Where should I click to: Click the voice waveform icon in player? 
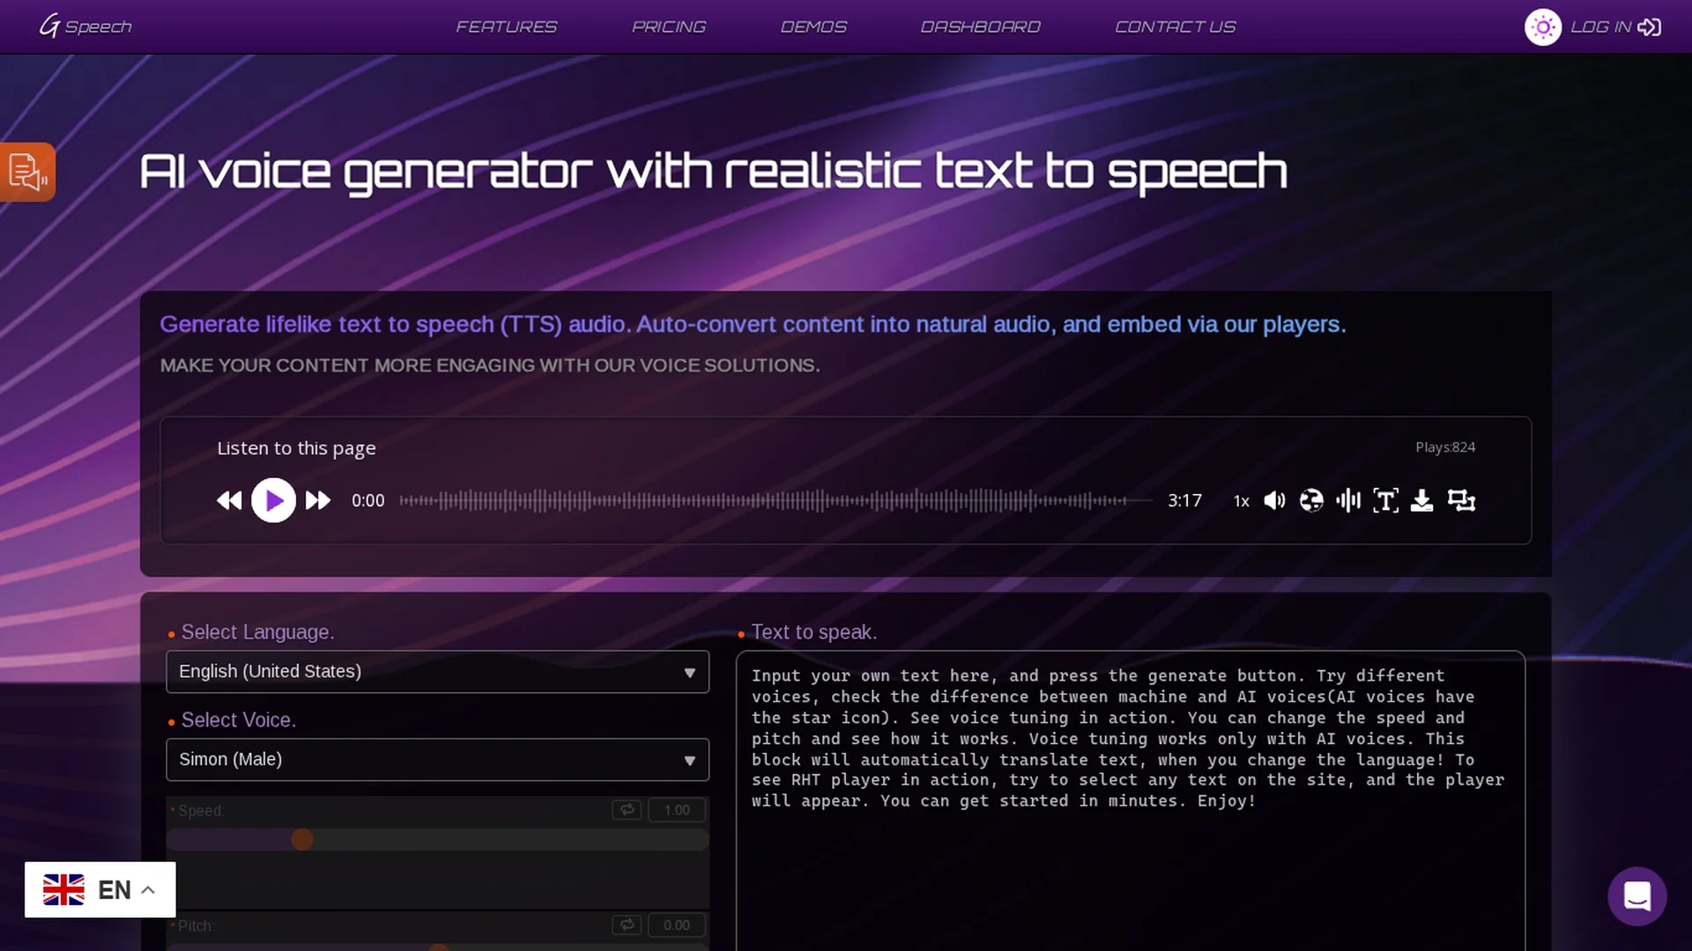[1348, 500]
